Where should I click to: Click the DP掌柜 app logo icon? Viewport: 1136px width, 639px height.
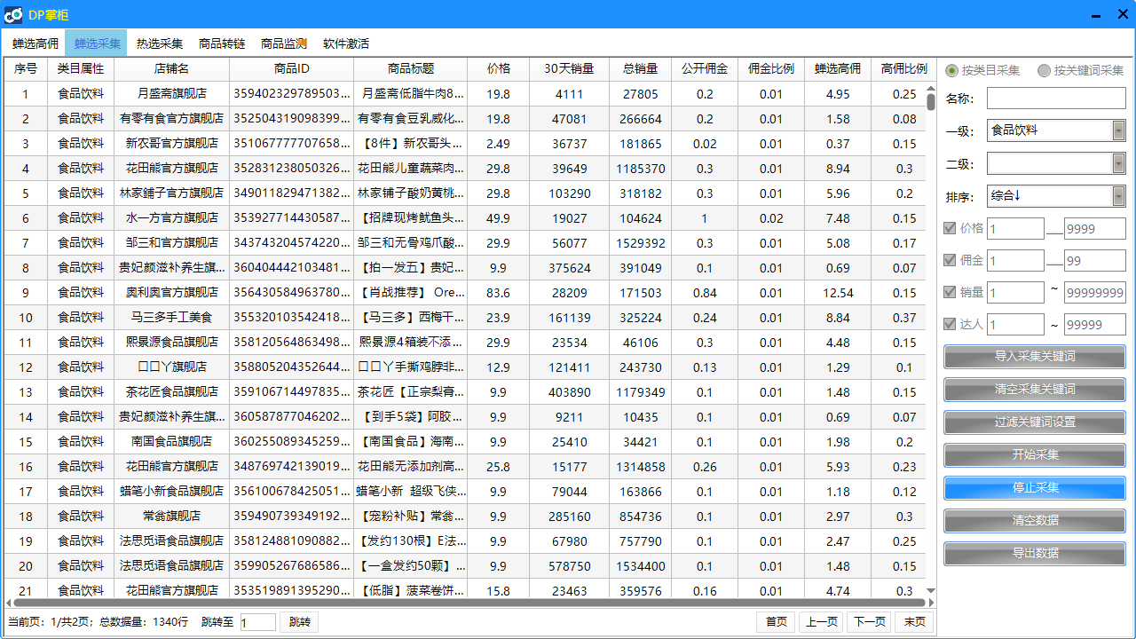(13, 15)
